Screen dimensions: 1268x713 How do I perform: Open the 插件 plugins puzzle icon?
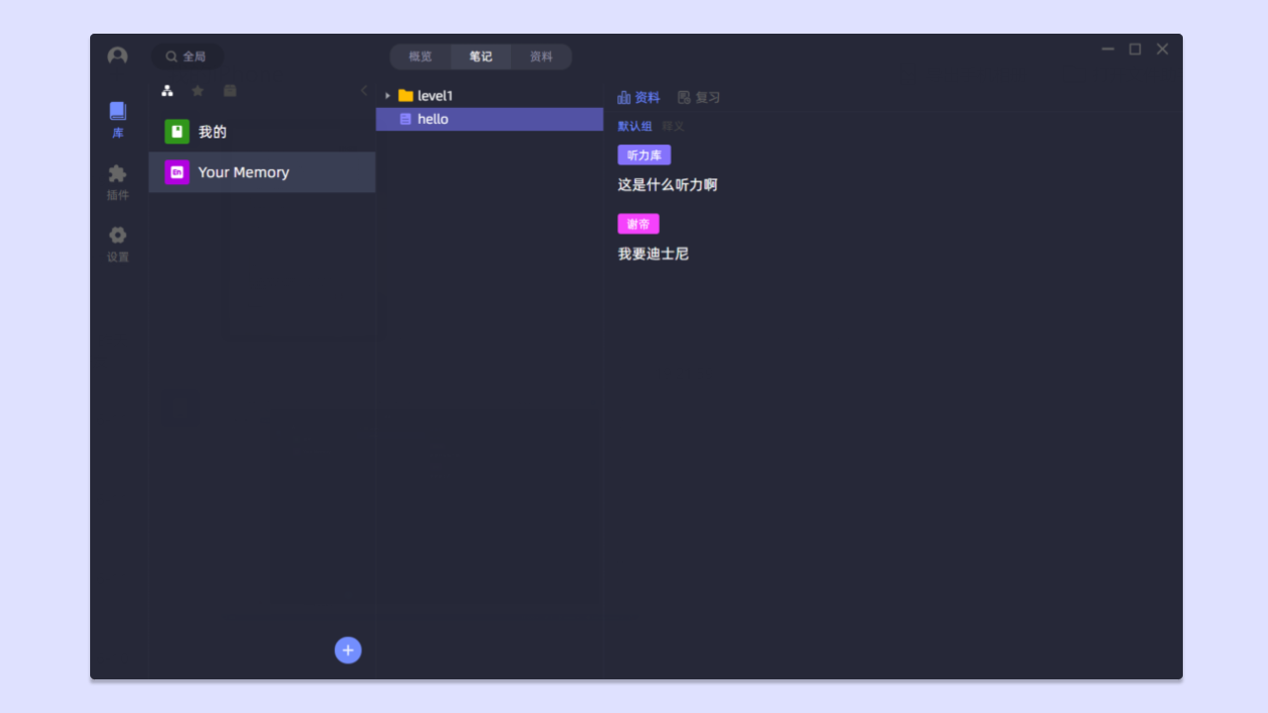point(118,181)
